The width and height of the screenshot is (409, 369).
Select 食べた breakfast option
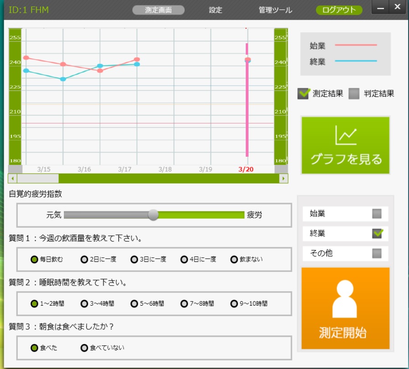click(x=34, y=348)
